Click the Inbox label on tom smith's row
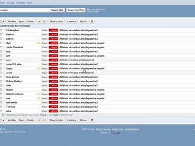195x146 pixels. (x=44, y=103)
